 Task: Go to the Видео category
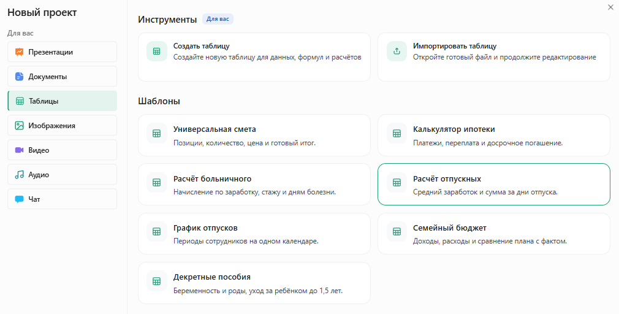63,150
